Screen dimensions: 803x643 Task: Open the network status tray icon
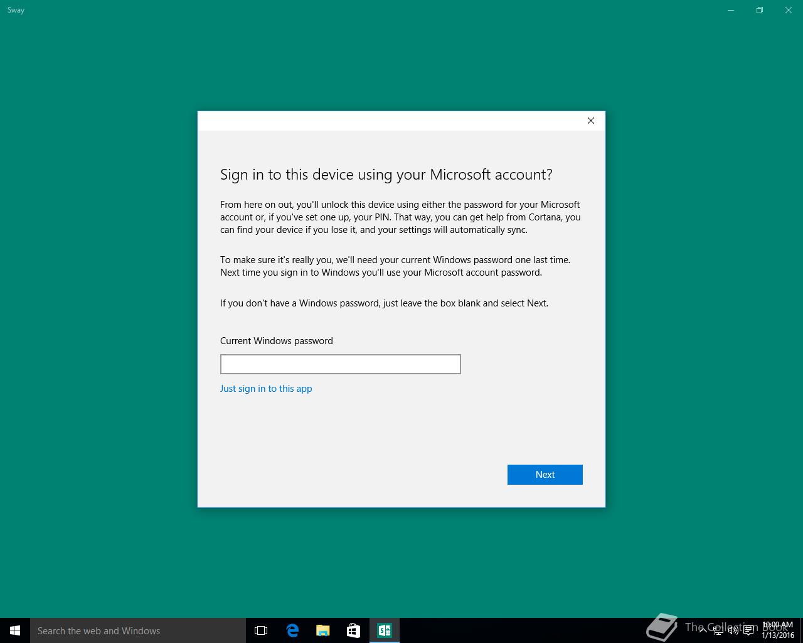coord(718,630)
